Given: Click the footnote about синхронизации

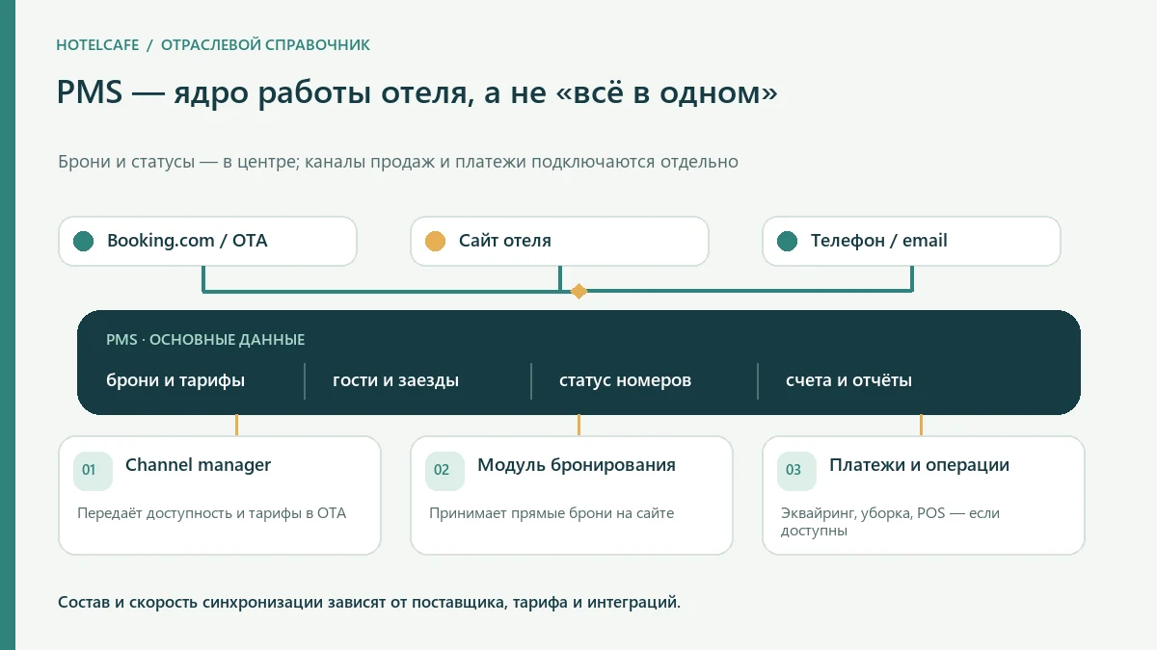Looking at the screenshot, I should point(369,603).
